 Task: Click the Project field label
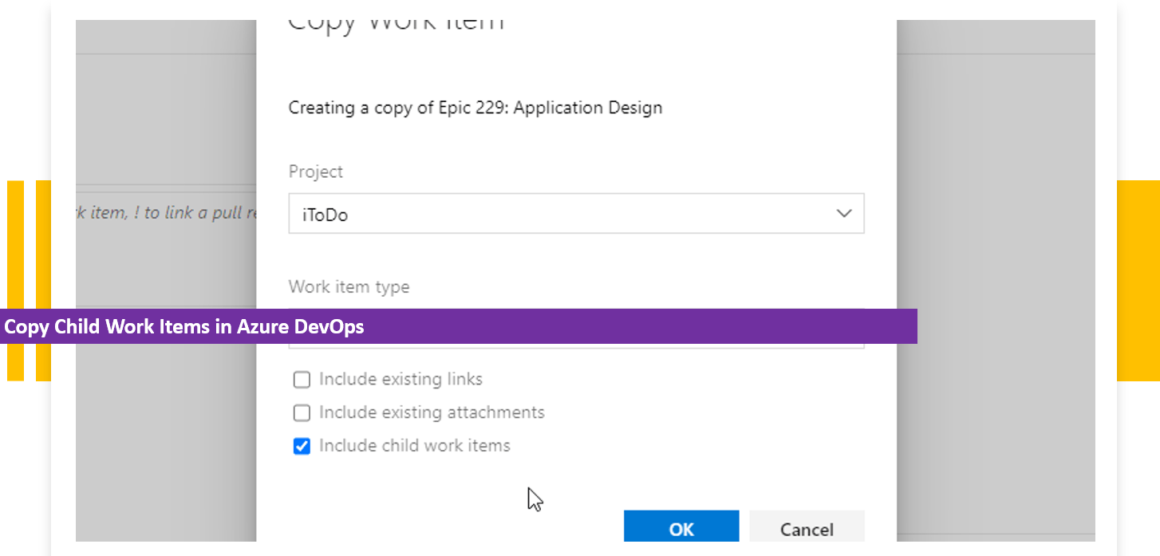tap(316, 171)
